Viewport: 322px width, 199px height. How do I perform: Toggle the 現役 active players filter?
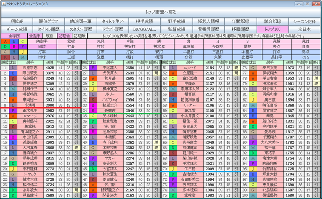click(x=49, y=36)
